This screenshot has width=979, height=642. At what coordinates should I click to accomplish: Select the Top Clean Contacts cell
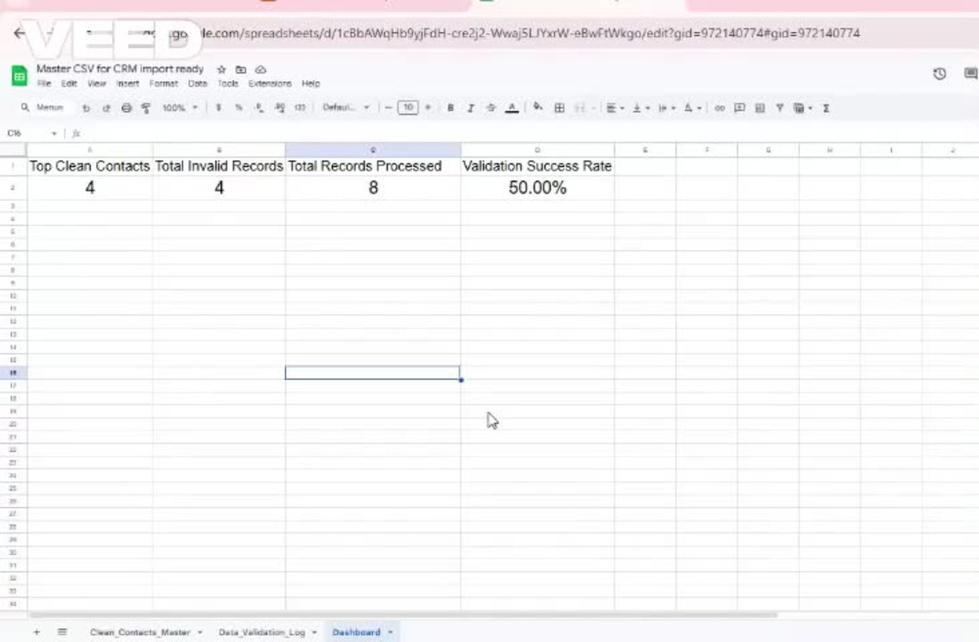point(90,166)
